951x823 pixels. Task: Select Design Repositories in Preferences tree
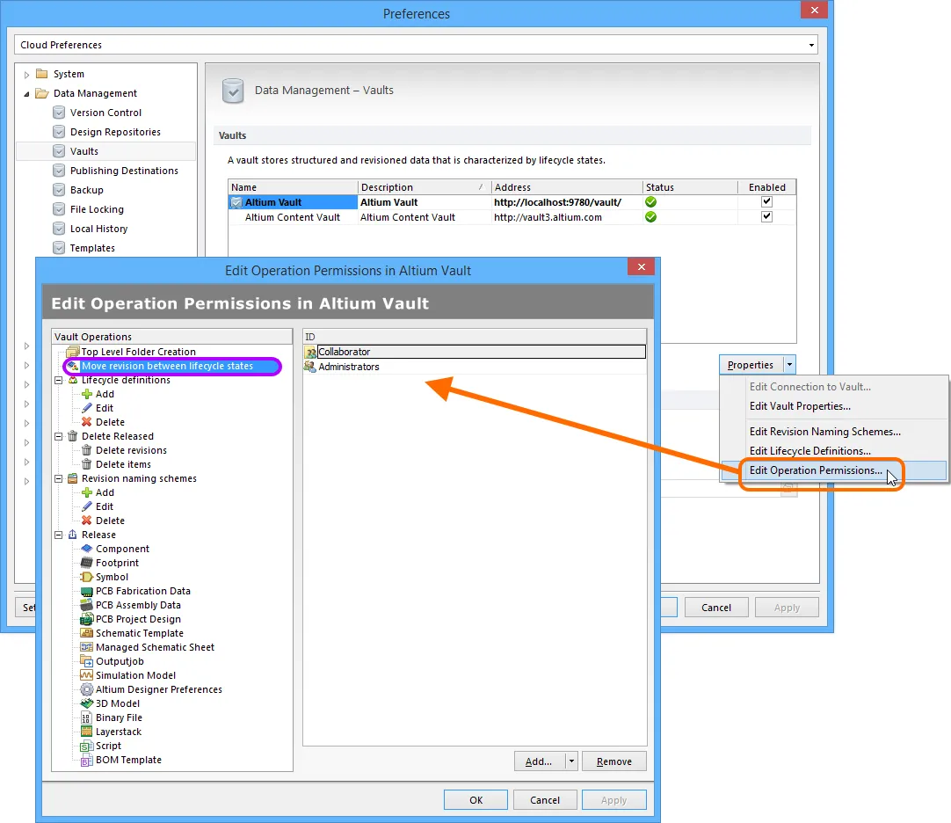pos(115,132)
